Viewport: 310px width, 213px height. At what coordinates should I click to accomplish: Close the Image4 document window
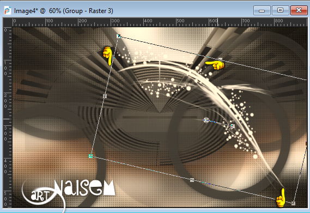click(299, 10)
